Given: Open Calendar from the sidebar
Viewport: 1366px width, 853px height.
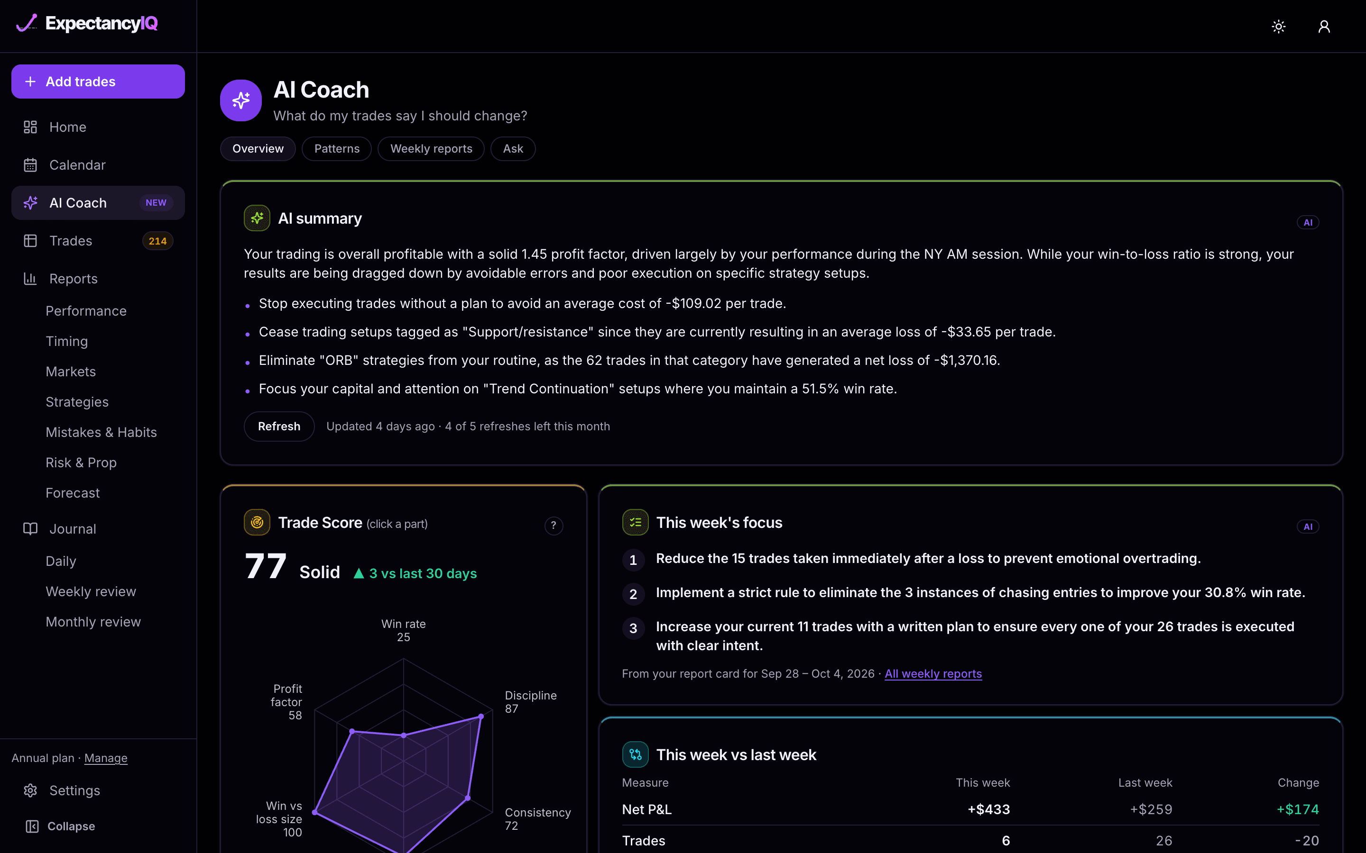Looking at the screenshot, I should pos(98,165).
